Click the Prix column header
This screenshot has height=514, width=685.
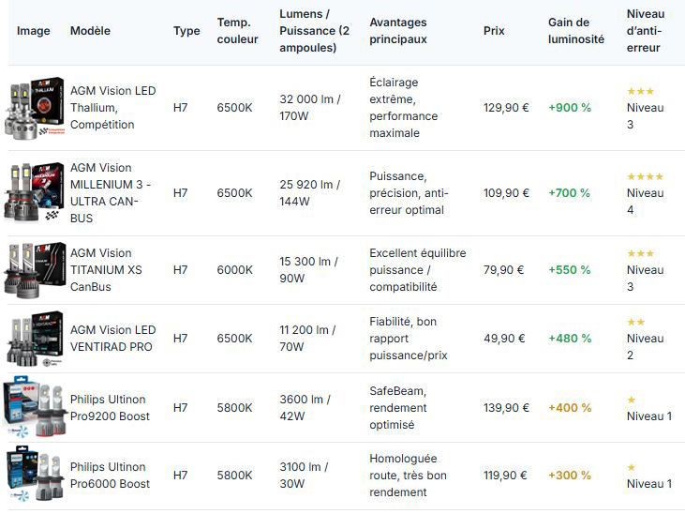[494, 31]
